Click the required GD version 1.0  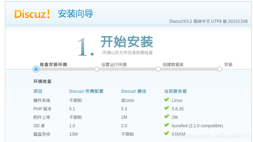72,126
